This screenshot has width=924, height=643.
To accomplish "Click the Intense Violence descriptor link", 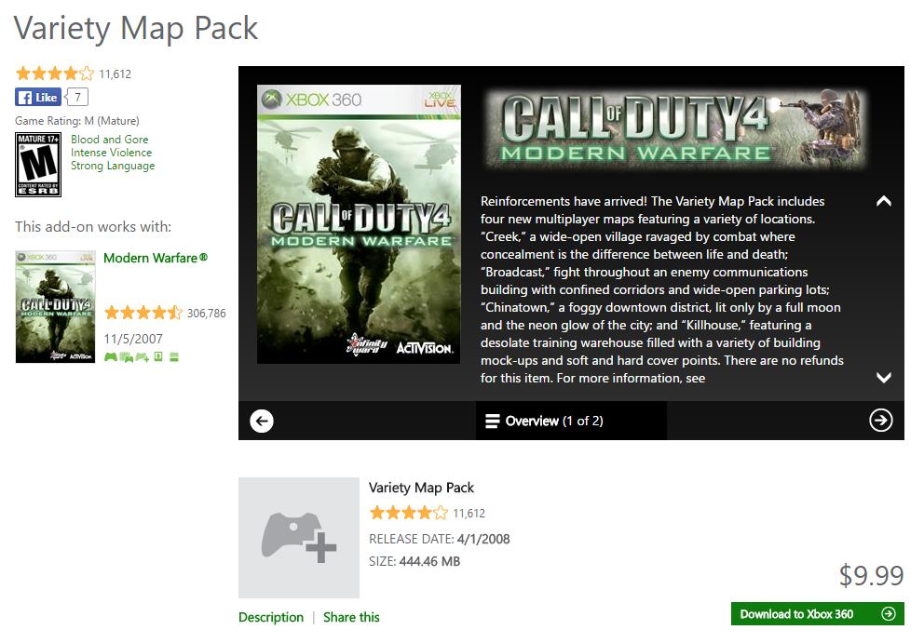I will pyautogui.click(x=111, y=153).
